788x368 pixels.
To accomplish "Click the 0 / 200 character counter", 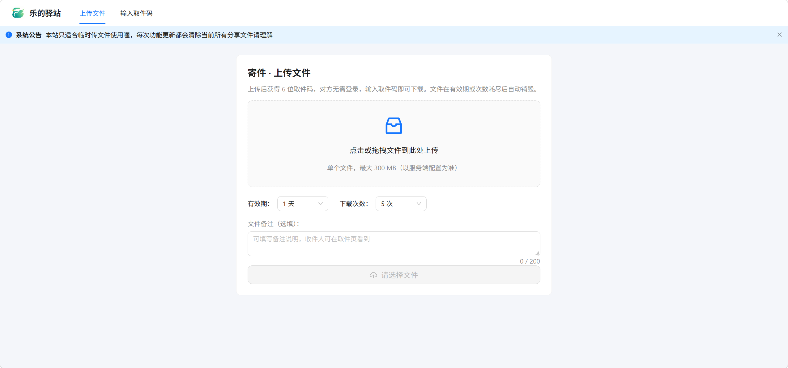I will 530,261.
